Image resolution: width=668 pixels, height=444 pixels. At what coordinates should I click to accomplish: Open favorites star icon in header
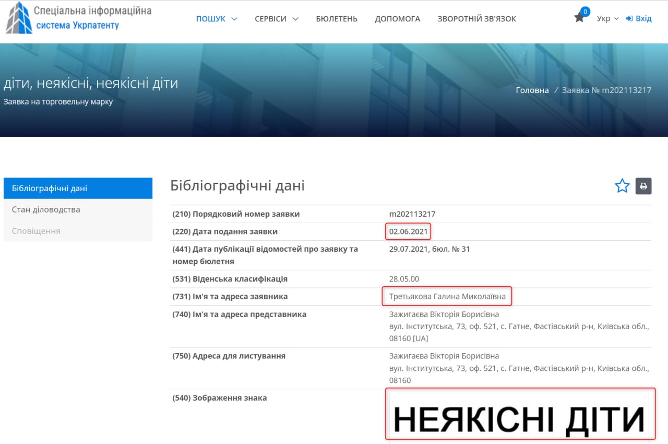click(579, 18)
